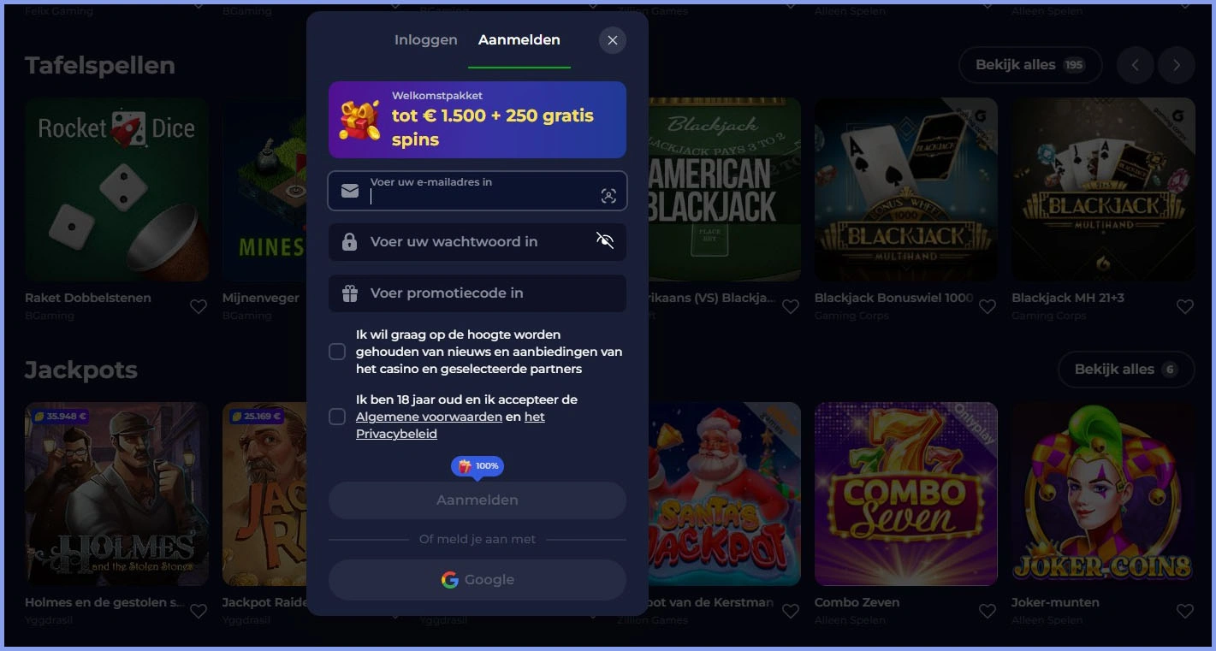Open the Algemene voorwaarden link
The width and height of the screenshot is (1216, 651).
(429, 417)
